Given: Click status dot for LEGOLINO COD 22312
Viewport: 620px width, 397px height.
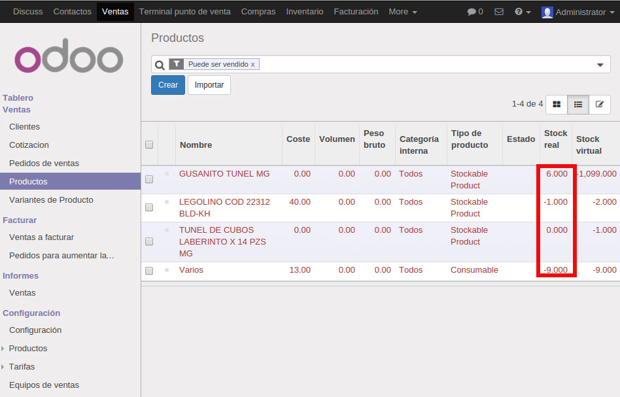Looking at the screenshot, I should point(167,201).
